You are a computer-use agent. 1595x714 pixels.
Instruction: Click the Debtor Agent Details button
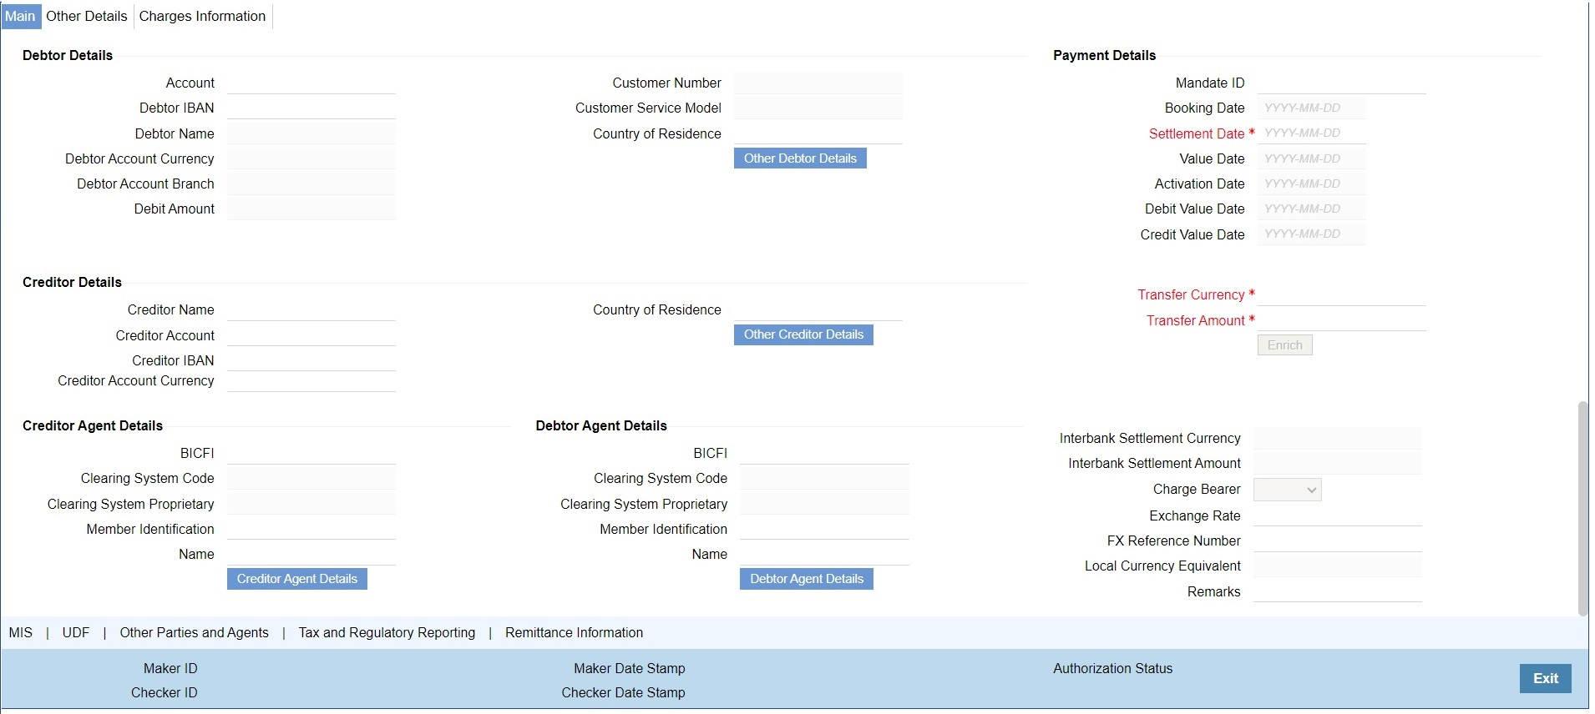coord(807,579)
